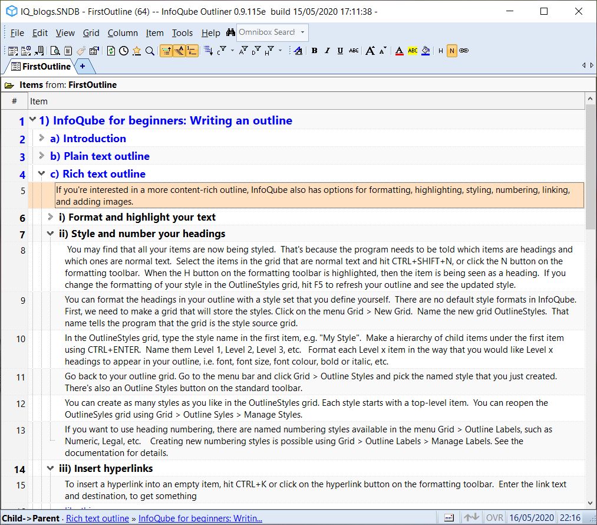597x525 pixels.
Task: Increase font size with large A icon
Action: [370, 51]
